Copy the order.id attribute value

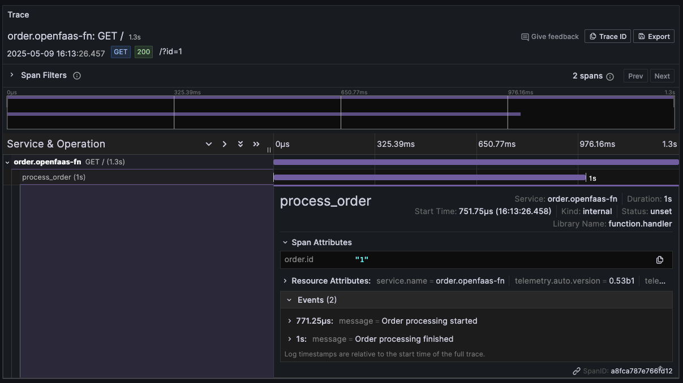click(659, 260)
